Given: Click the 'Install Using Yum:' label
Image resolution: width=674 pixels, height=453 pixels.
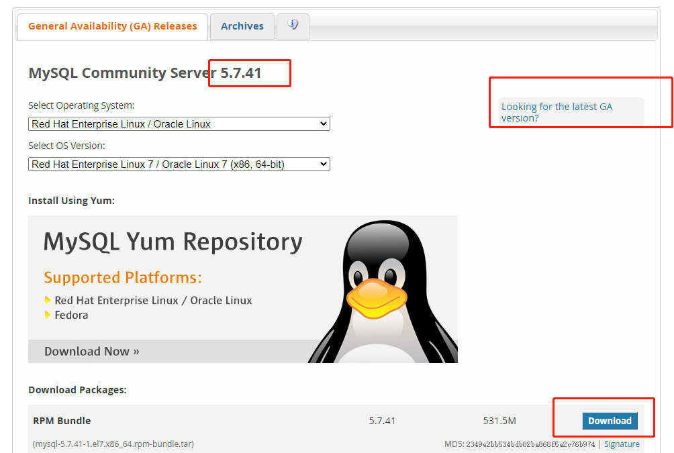Looking at the screenshot, I should tap(71, 201).
